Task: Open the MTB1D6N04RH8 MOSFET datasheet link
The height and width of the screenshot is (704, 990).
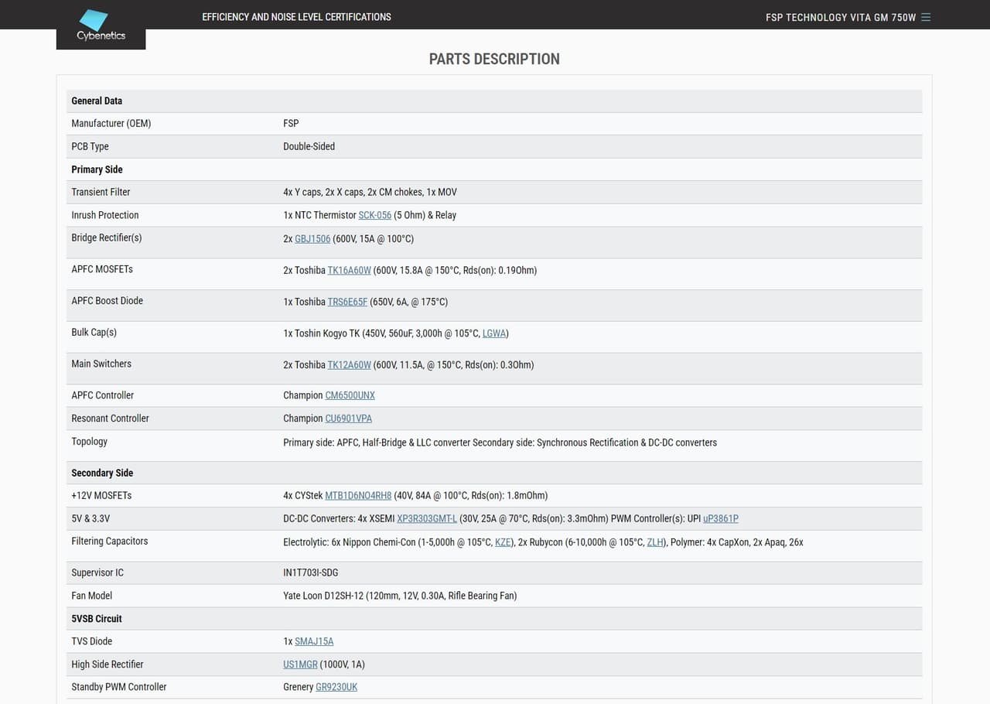Action: 358,496
